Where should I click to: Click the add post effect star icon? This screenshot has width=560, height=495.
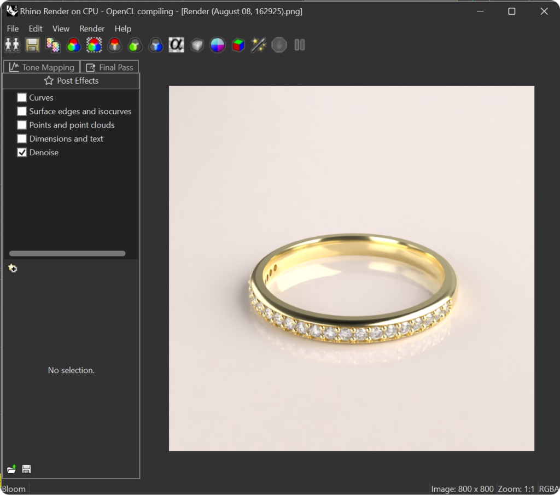(13, 268)
